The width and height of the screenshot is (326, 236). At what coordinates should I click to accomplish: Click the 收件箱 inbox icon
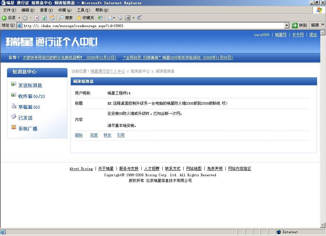click(13, 95)
